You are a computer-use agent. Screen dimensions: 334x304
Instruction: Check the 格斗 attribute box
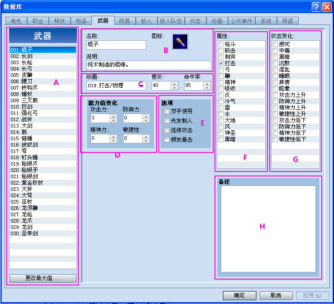[x=221, y=44]
